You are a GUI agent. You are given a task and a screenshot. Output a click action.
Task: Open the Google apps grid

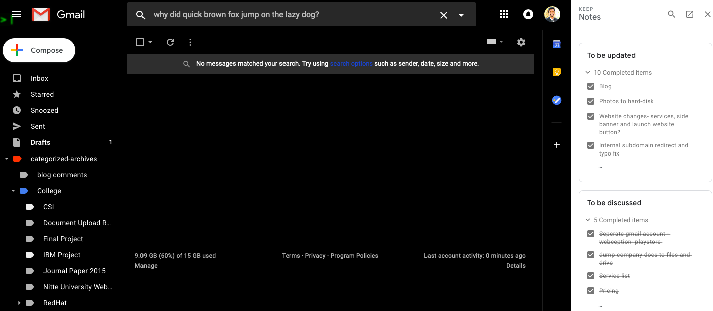tap(504, 15)
